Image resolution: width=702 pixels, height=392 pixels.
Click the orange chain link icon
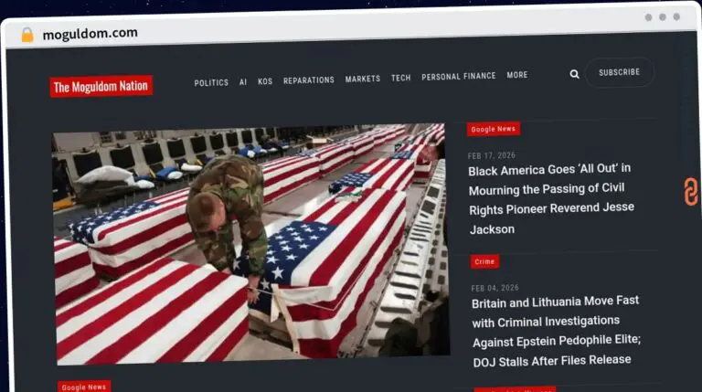pos(690,192)
